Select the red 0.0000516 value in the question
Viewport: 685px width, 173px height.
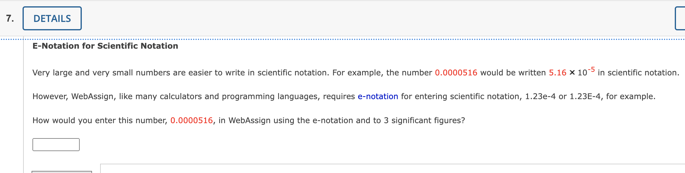(x=192, y=120)
